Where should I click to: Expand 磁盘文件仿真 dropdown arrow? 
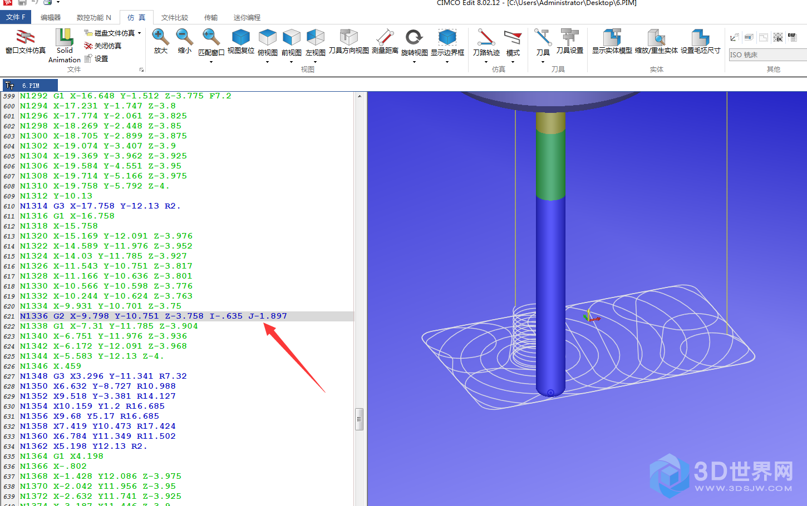(139, 33)
